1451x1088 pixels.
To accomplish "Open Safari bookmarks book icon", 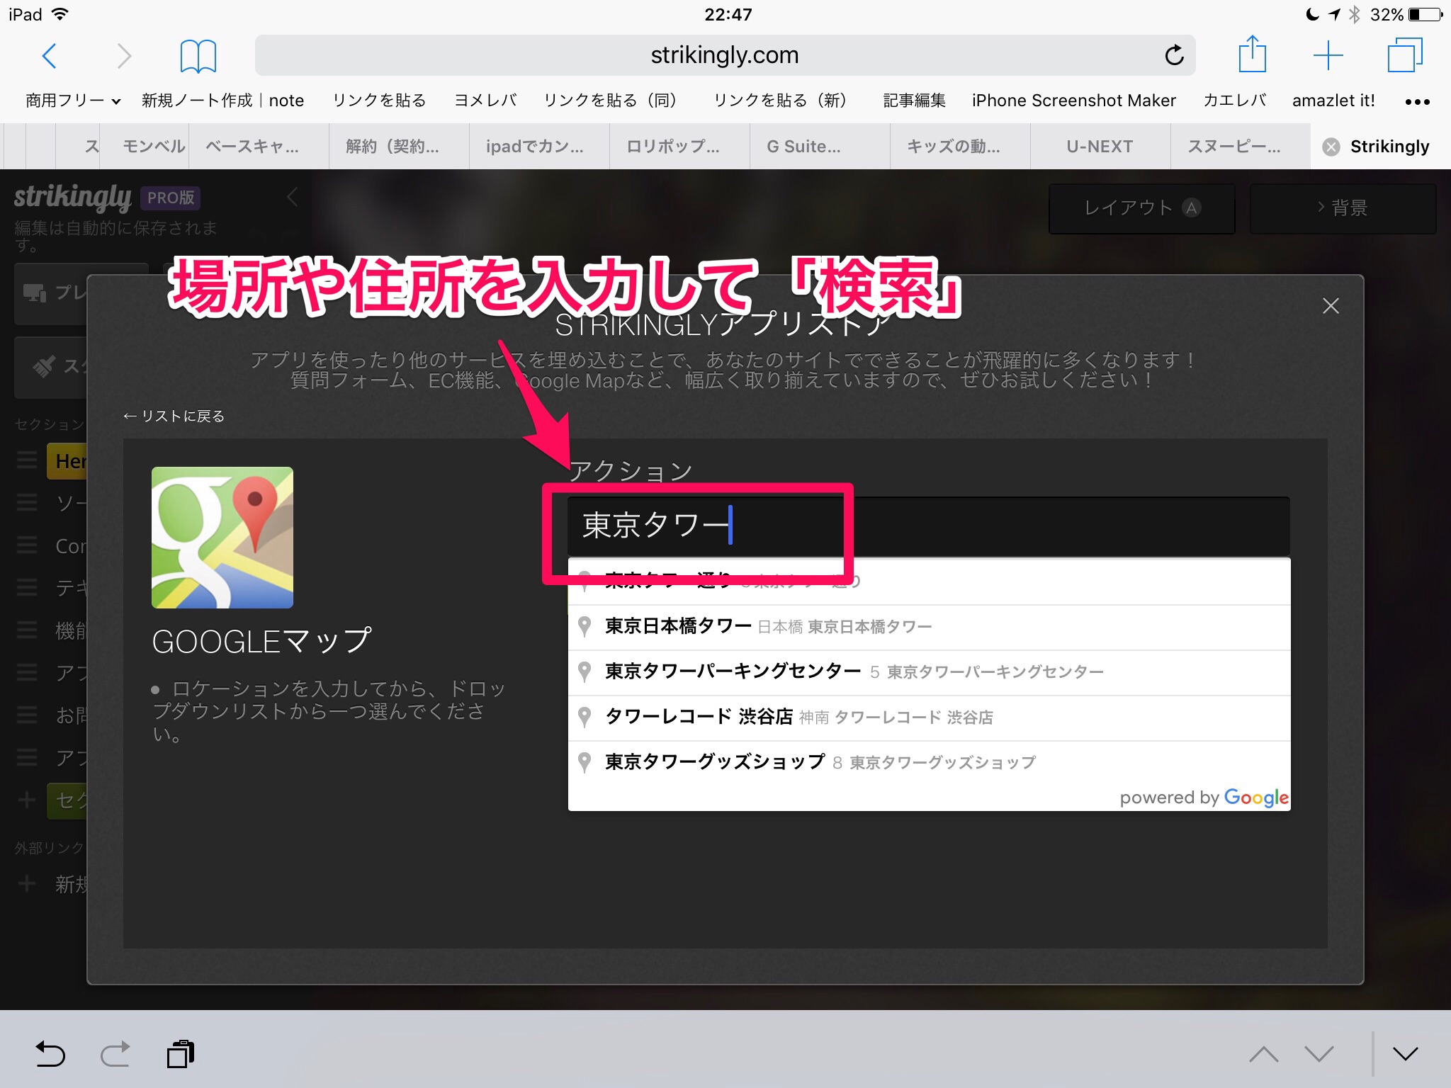I will [x=198, y=55].
